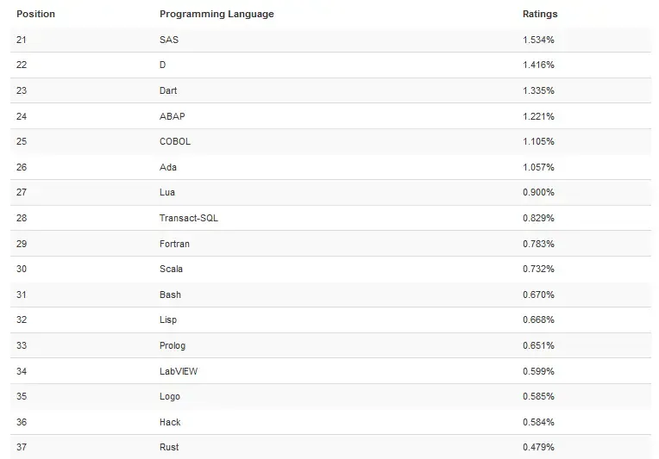Select the Transact-SQL entry
Viewport: 659px width, 459px height.
189,218
